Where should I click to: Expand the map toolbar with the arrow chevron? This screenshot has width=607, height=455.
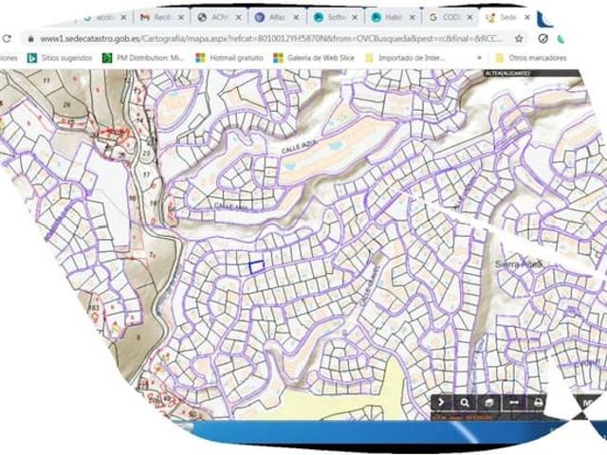click(x=441, y=402)
